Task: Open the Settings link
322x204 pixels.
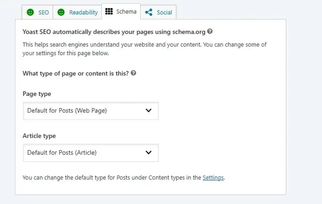Action: click(213, 177)
